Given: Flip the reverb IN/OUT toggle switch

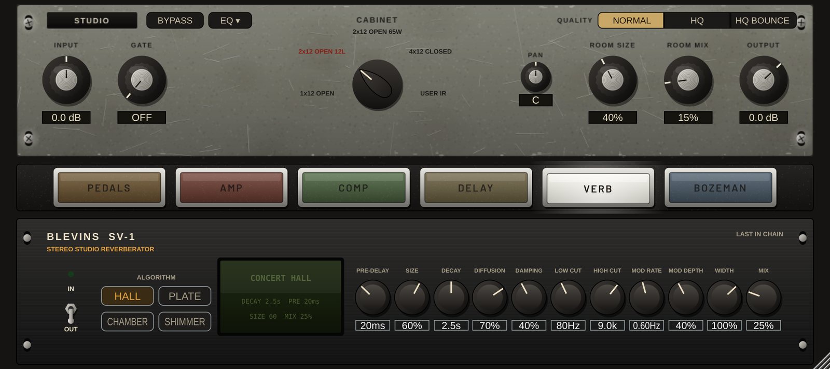Looking at the screenshot, I should (71, 314).
